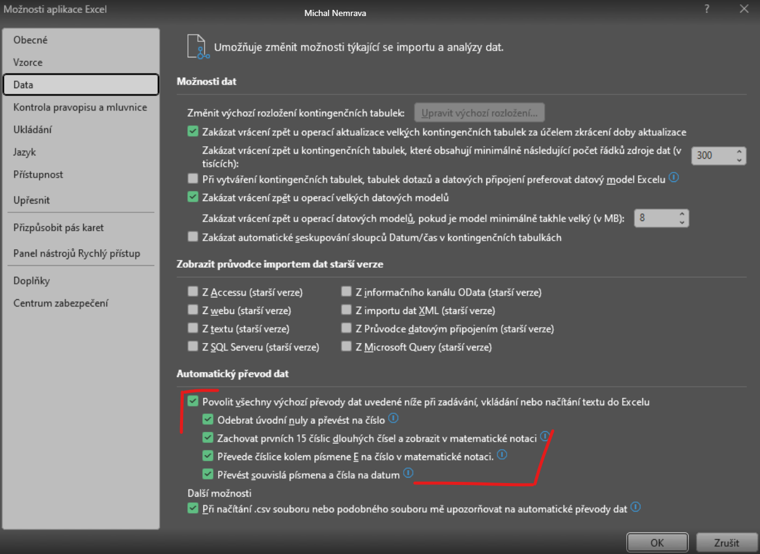This screenshot has width=760, height=554.
Task: Click info icon next to 'Odebrat úvodní nuly'
Action: [x=393, y=419]
